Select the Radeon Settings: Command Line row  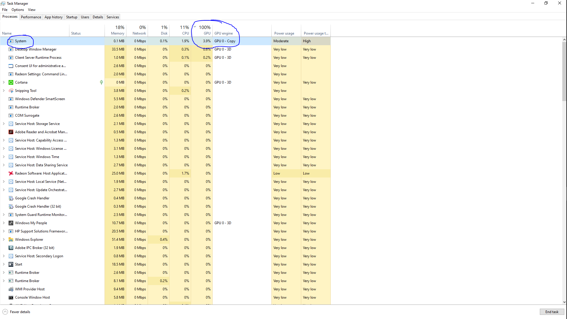click(165, 74)
